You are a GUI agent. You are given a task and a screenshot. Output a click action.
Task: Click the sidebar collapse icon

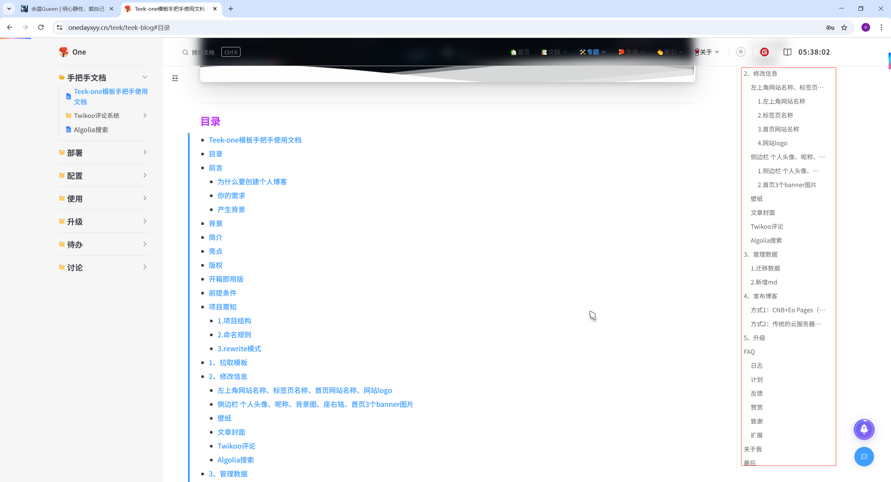175,78
